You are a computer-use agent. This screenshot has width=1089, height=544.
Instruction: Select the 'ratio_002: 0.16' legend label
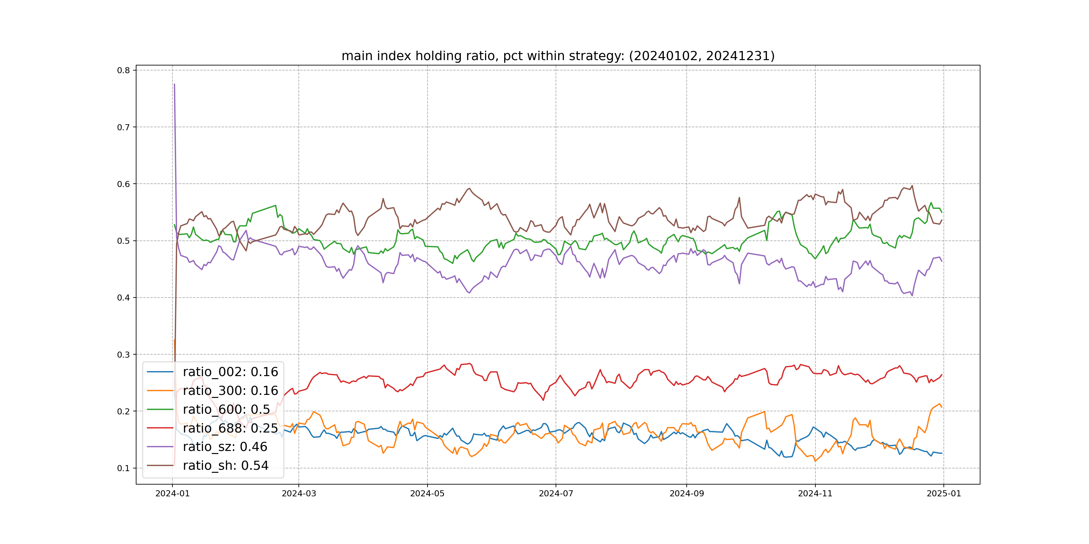point(230,372)
